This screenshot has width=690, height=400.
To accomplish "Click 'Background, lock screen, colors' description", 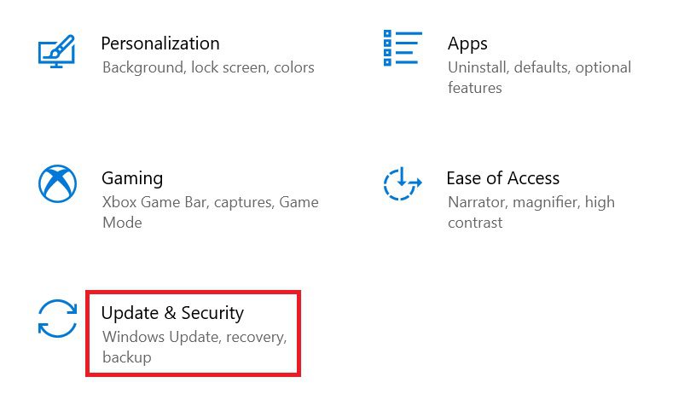I will pos(208,67).
